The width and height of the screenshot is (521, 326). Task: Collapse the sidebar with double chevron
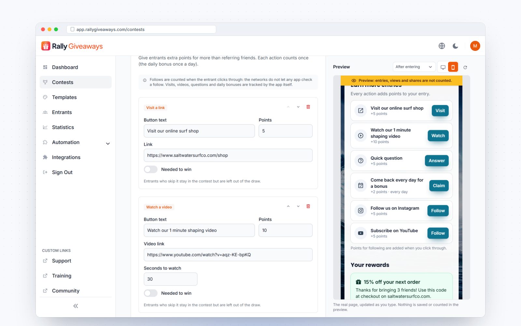[76, 306]
